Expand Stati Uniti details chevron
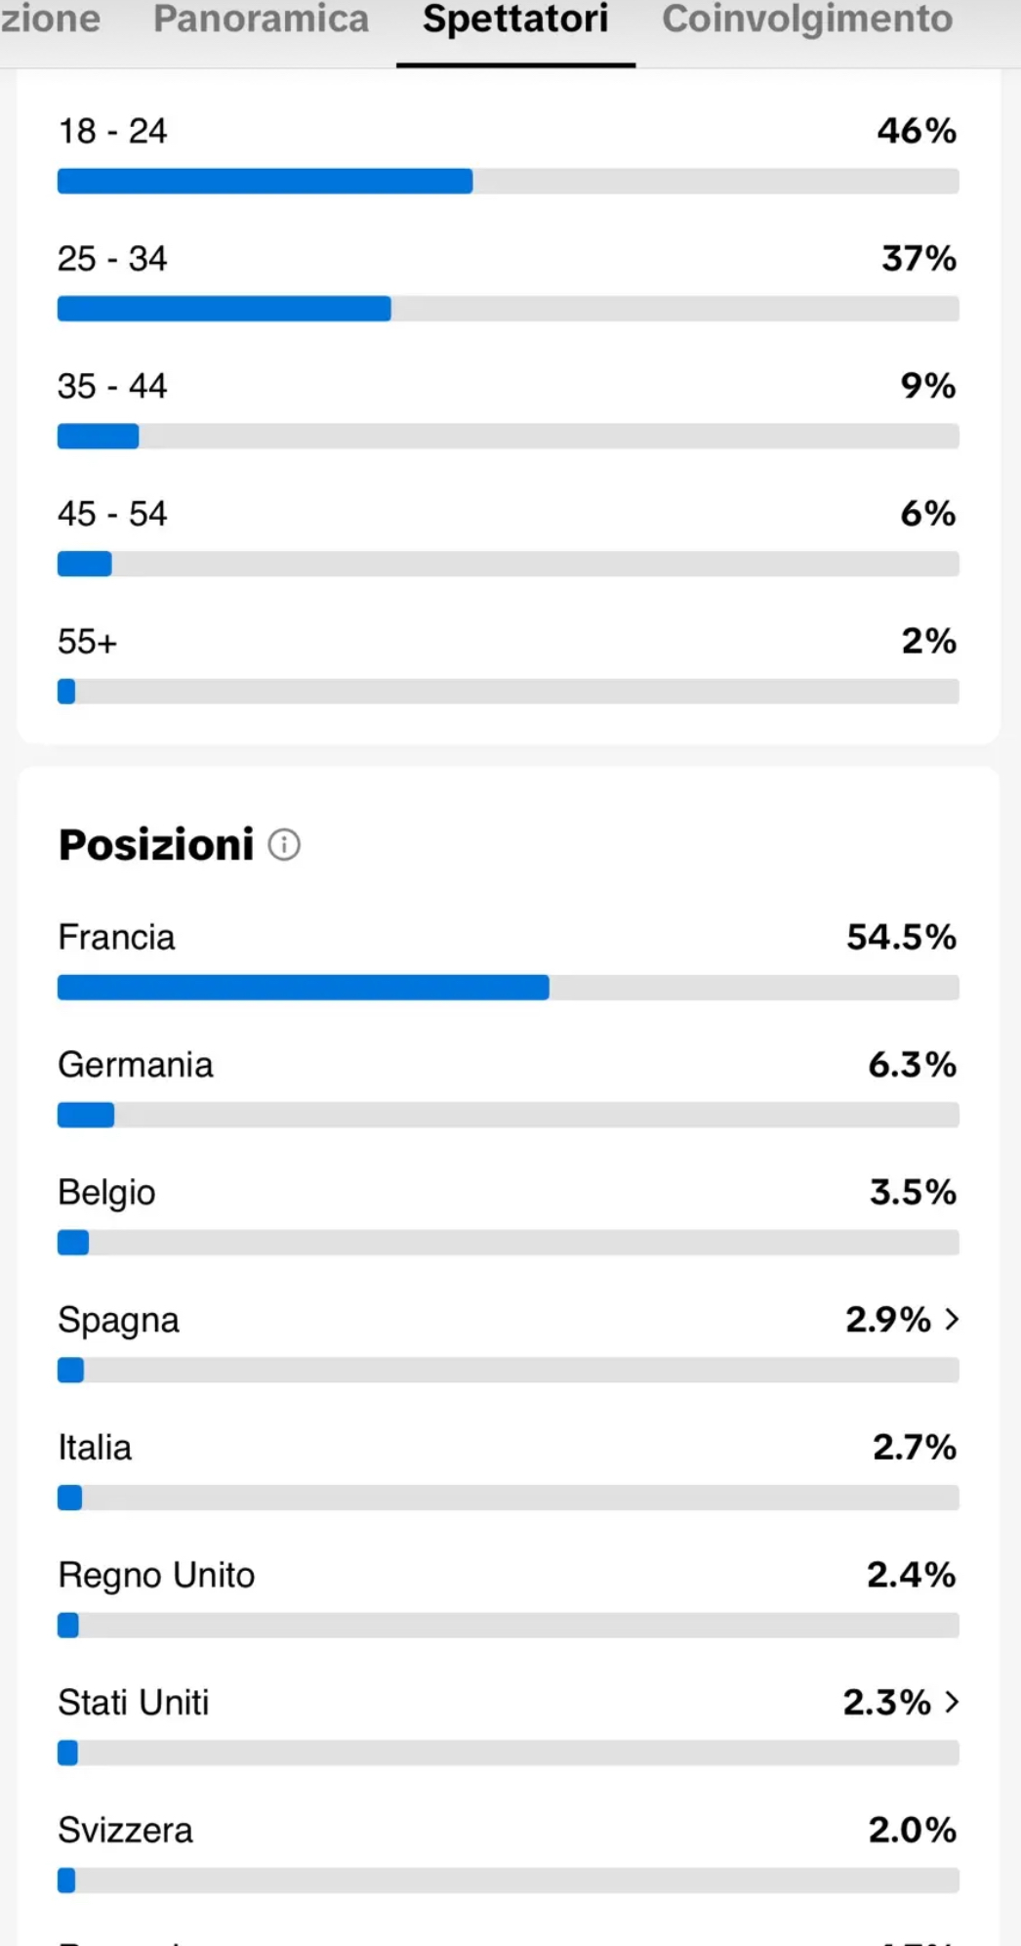1021x1946 pixels. point(952,1703)
